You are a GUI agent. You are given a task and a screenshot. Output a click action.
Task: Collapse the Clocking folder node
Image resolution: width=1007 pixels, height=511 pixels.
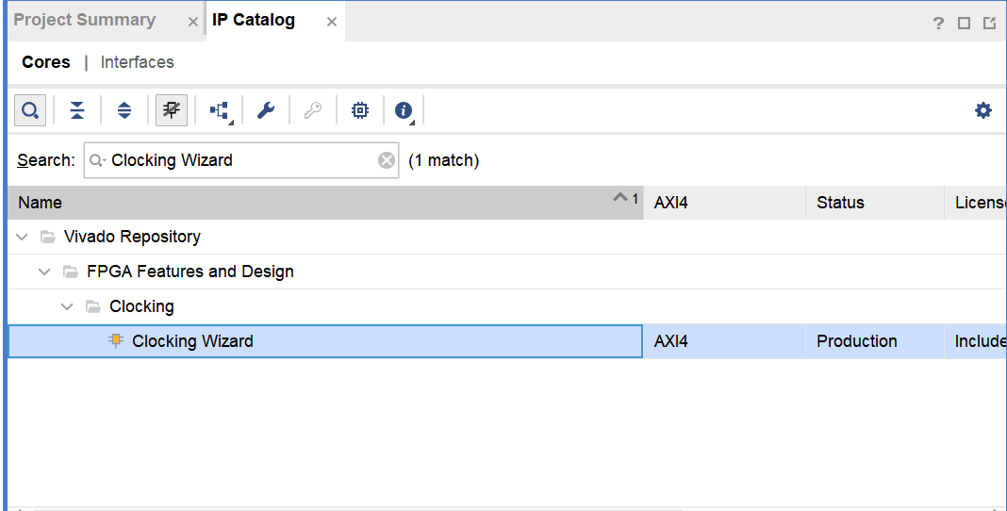(x=67, y=306)
